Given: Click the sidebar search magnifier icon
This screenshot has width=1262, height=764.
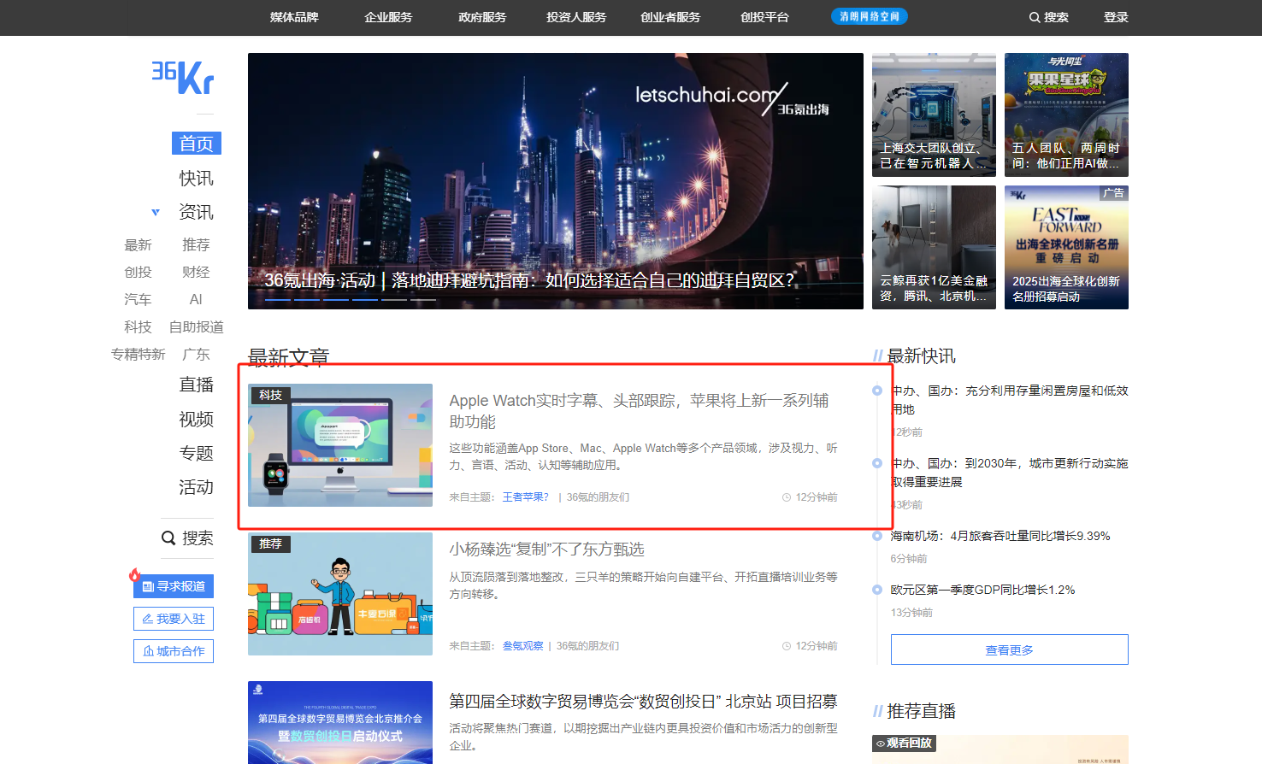Looking at the screenshot, I should (x=168, y=538).
